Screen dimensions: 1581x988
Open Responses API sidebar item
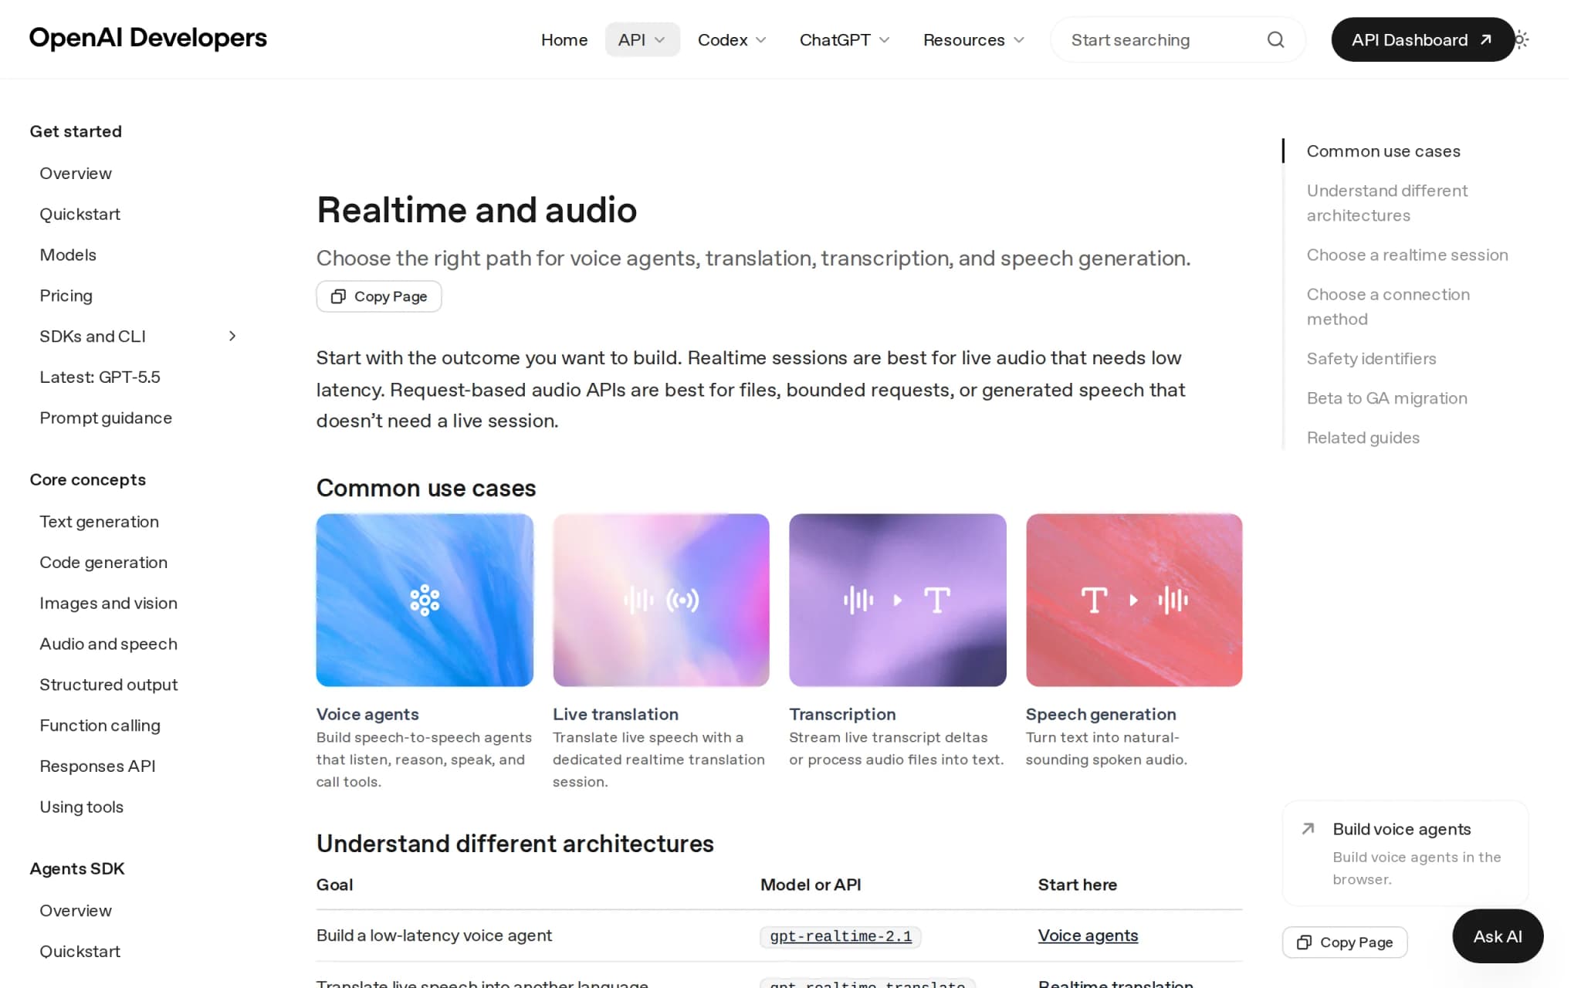[x=97, y=766]
